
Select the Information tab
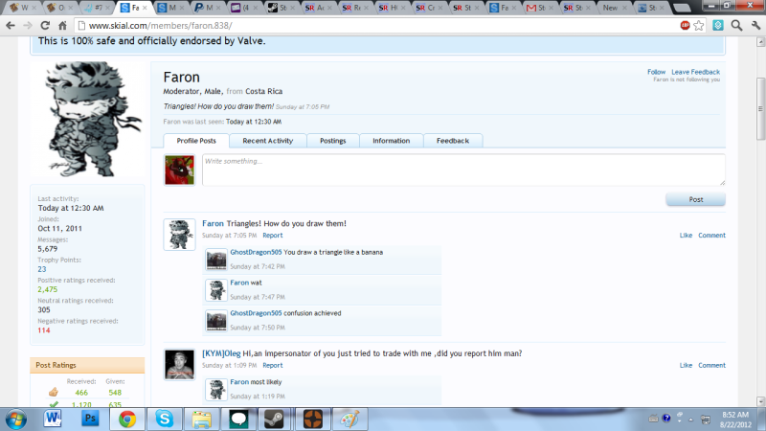(x=391, y=141)
